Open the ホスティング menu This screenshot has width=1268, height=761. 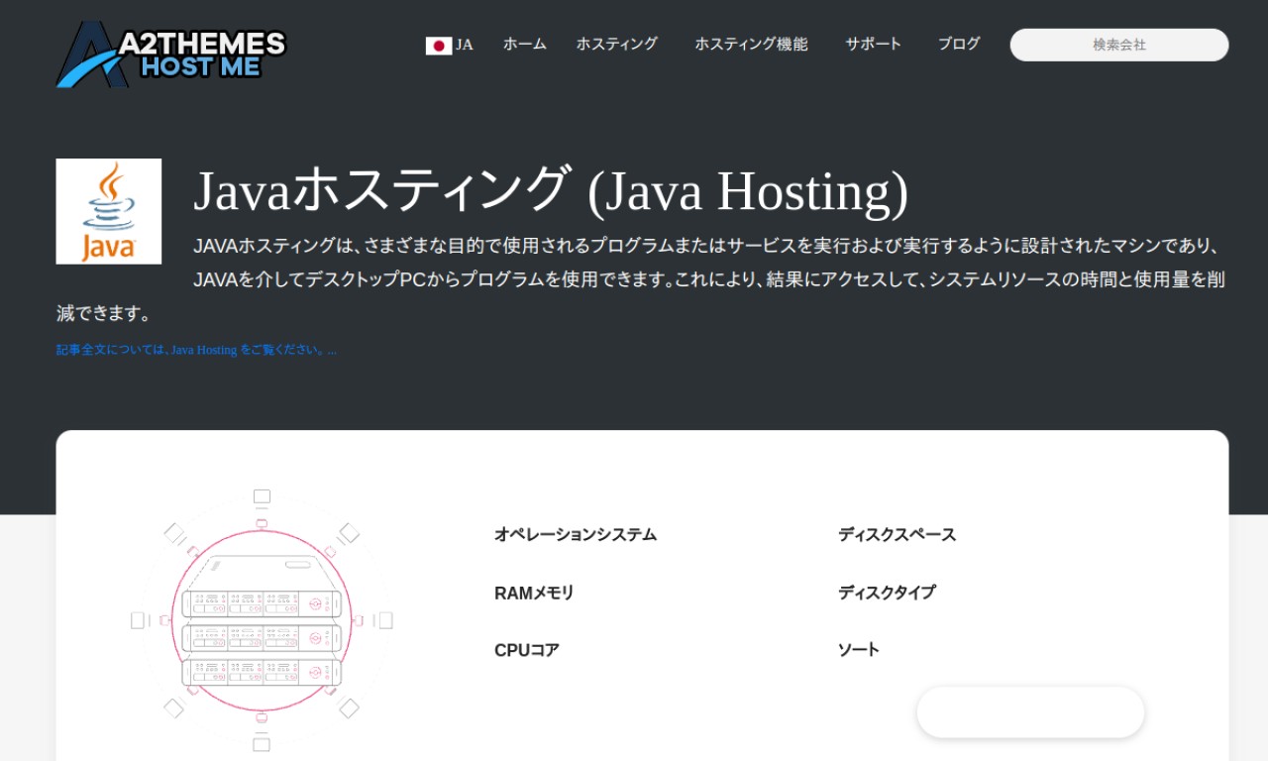[617, 44]
